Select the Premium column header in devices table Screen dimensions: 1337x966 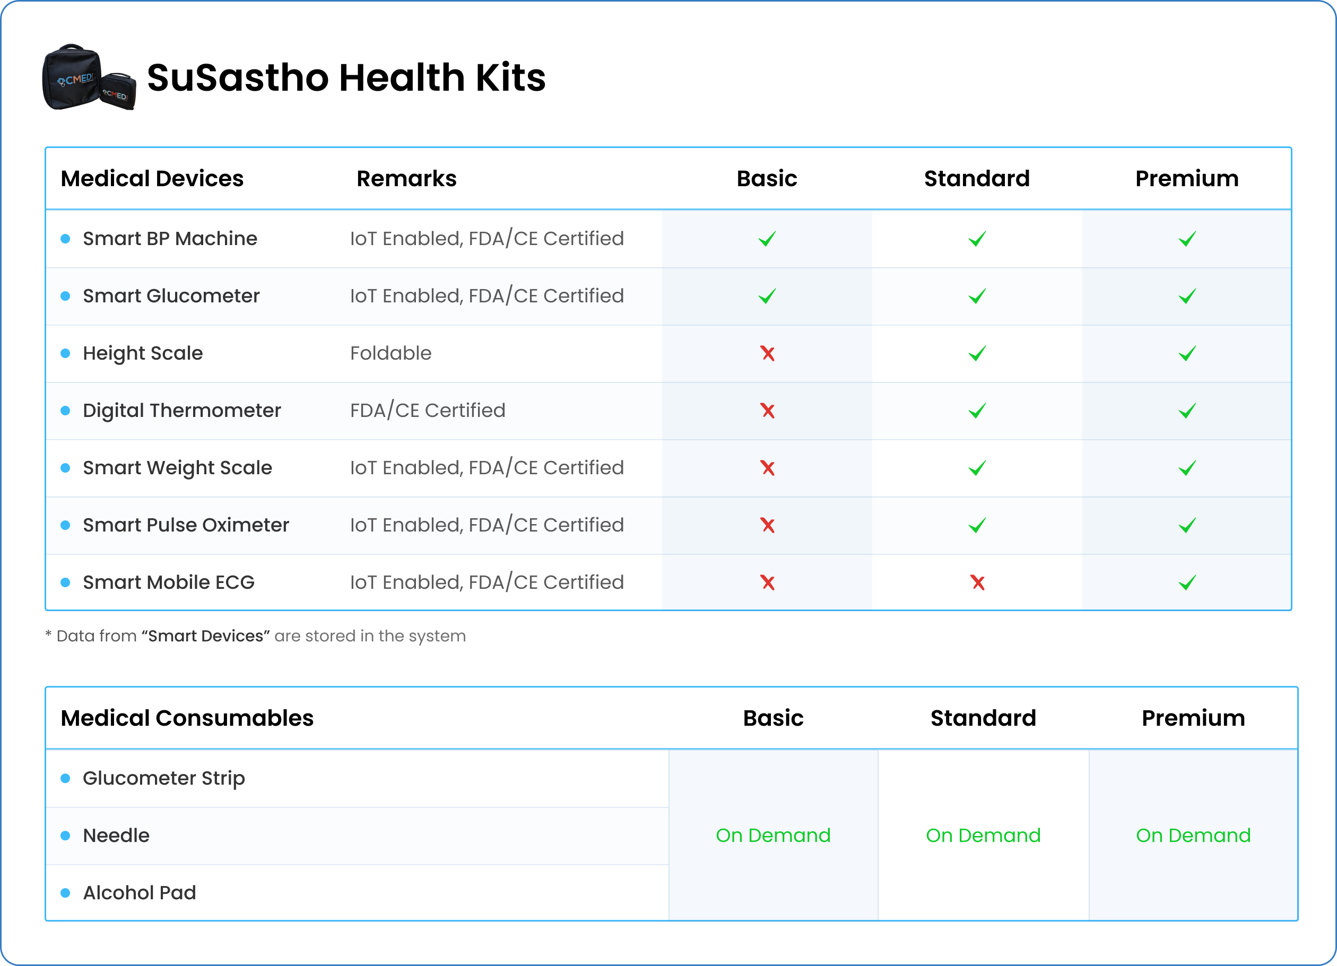1187,179
